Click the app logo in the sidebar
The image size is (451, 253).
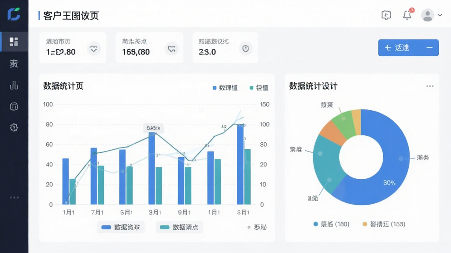pyautogui.click(x=14, y=14)
